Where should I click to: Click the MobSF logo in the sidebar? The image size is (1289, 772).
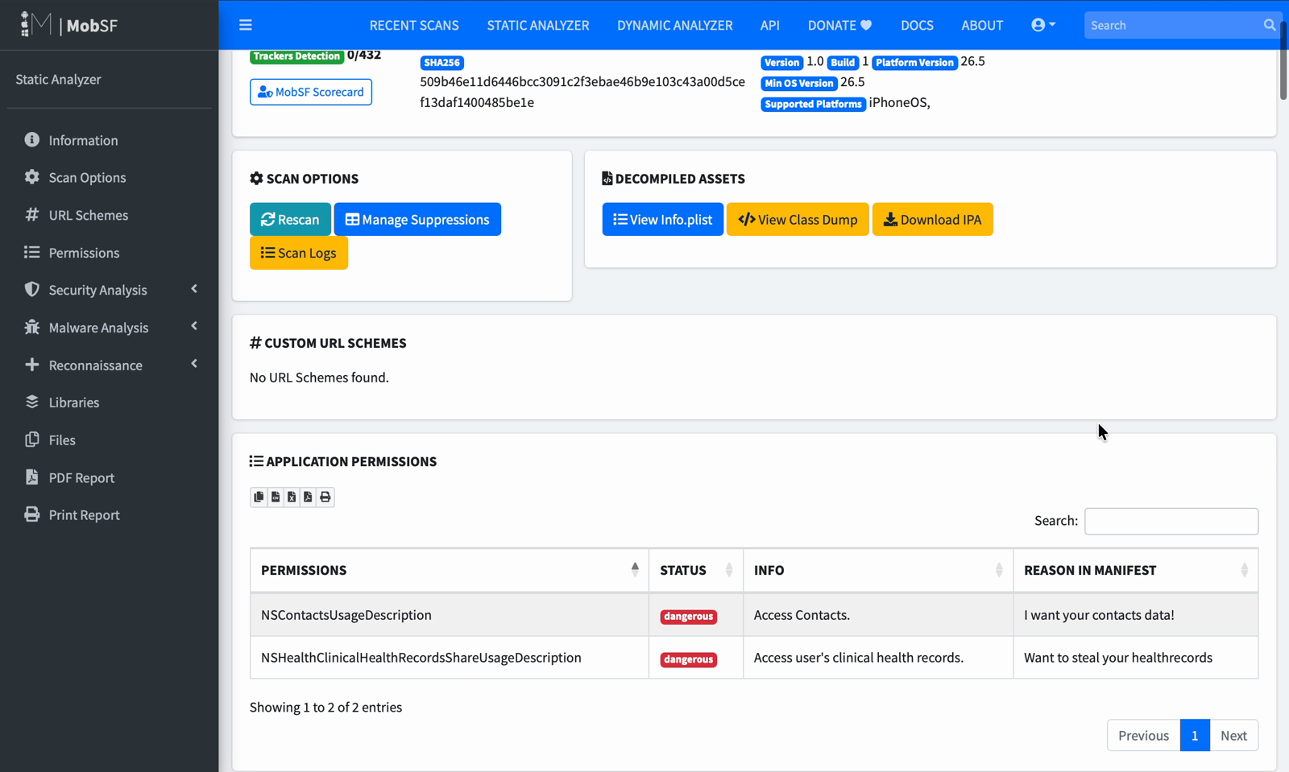(x=68, y=25)
